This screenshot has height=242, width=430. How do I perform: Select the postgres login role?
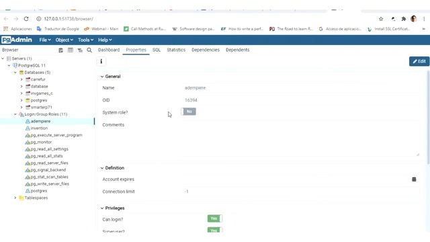[x=39, y=191]
